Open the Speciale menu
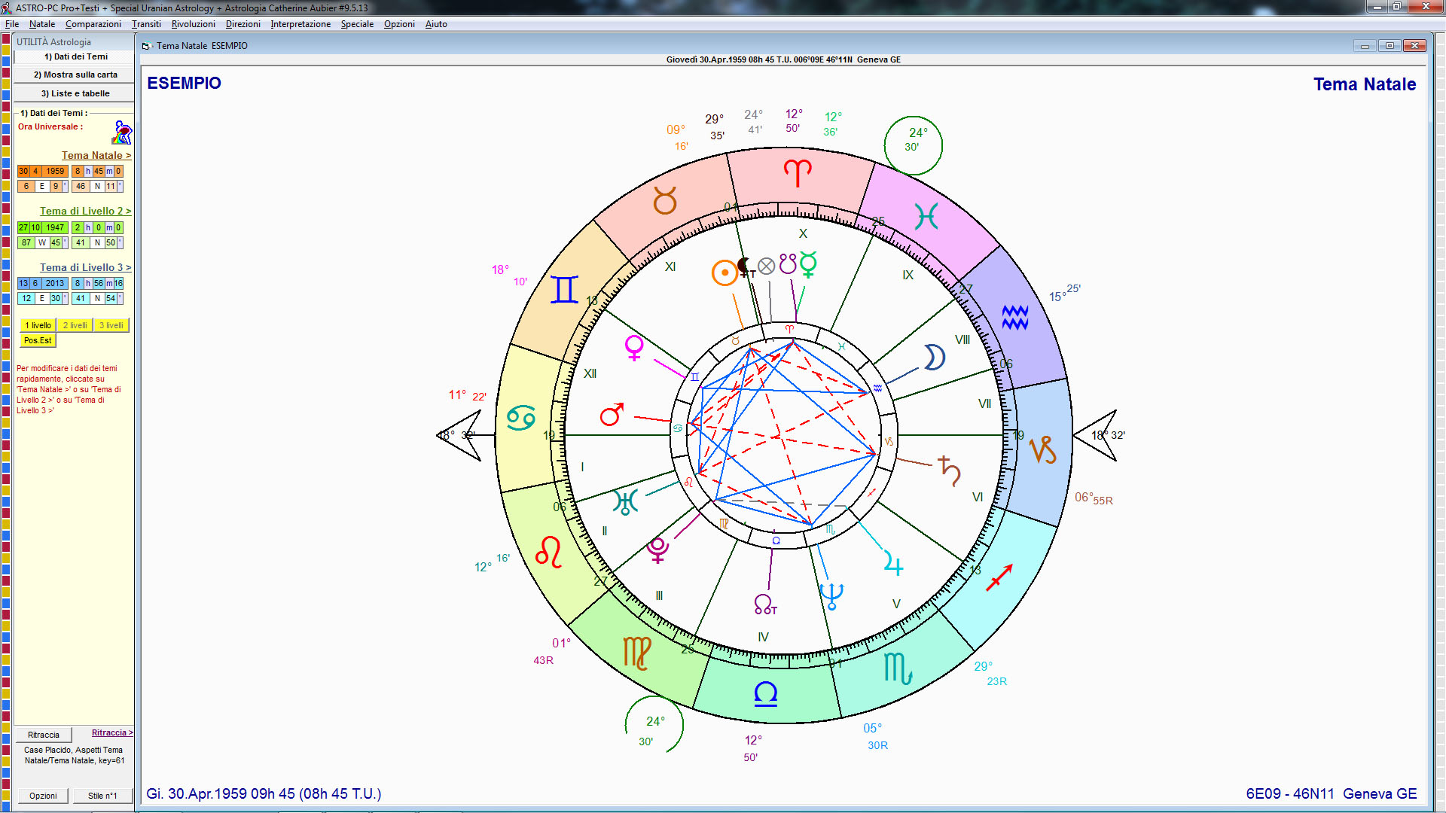This screenshot has width=1446, height=813. [x=357, y=24]
